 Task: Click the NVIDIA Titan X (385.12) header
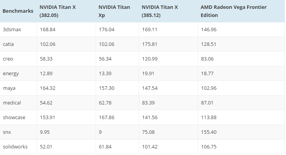coord(161,11)
